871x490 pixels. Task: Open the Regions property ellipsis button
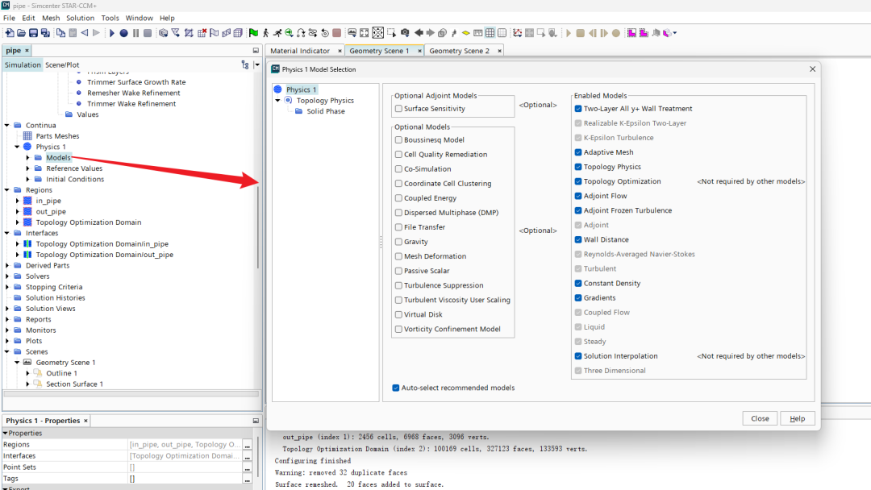(248, 445)
